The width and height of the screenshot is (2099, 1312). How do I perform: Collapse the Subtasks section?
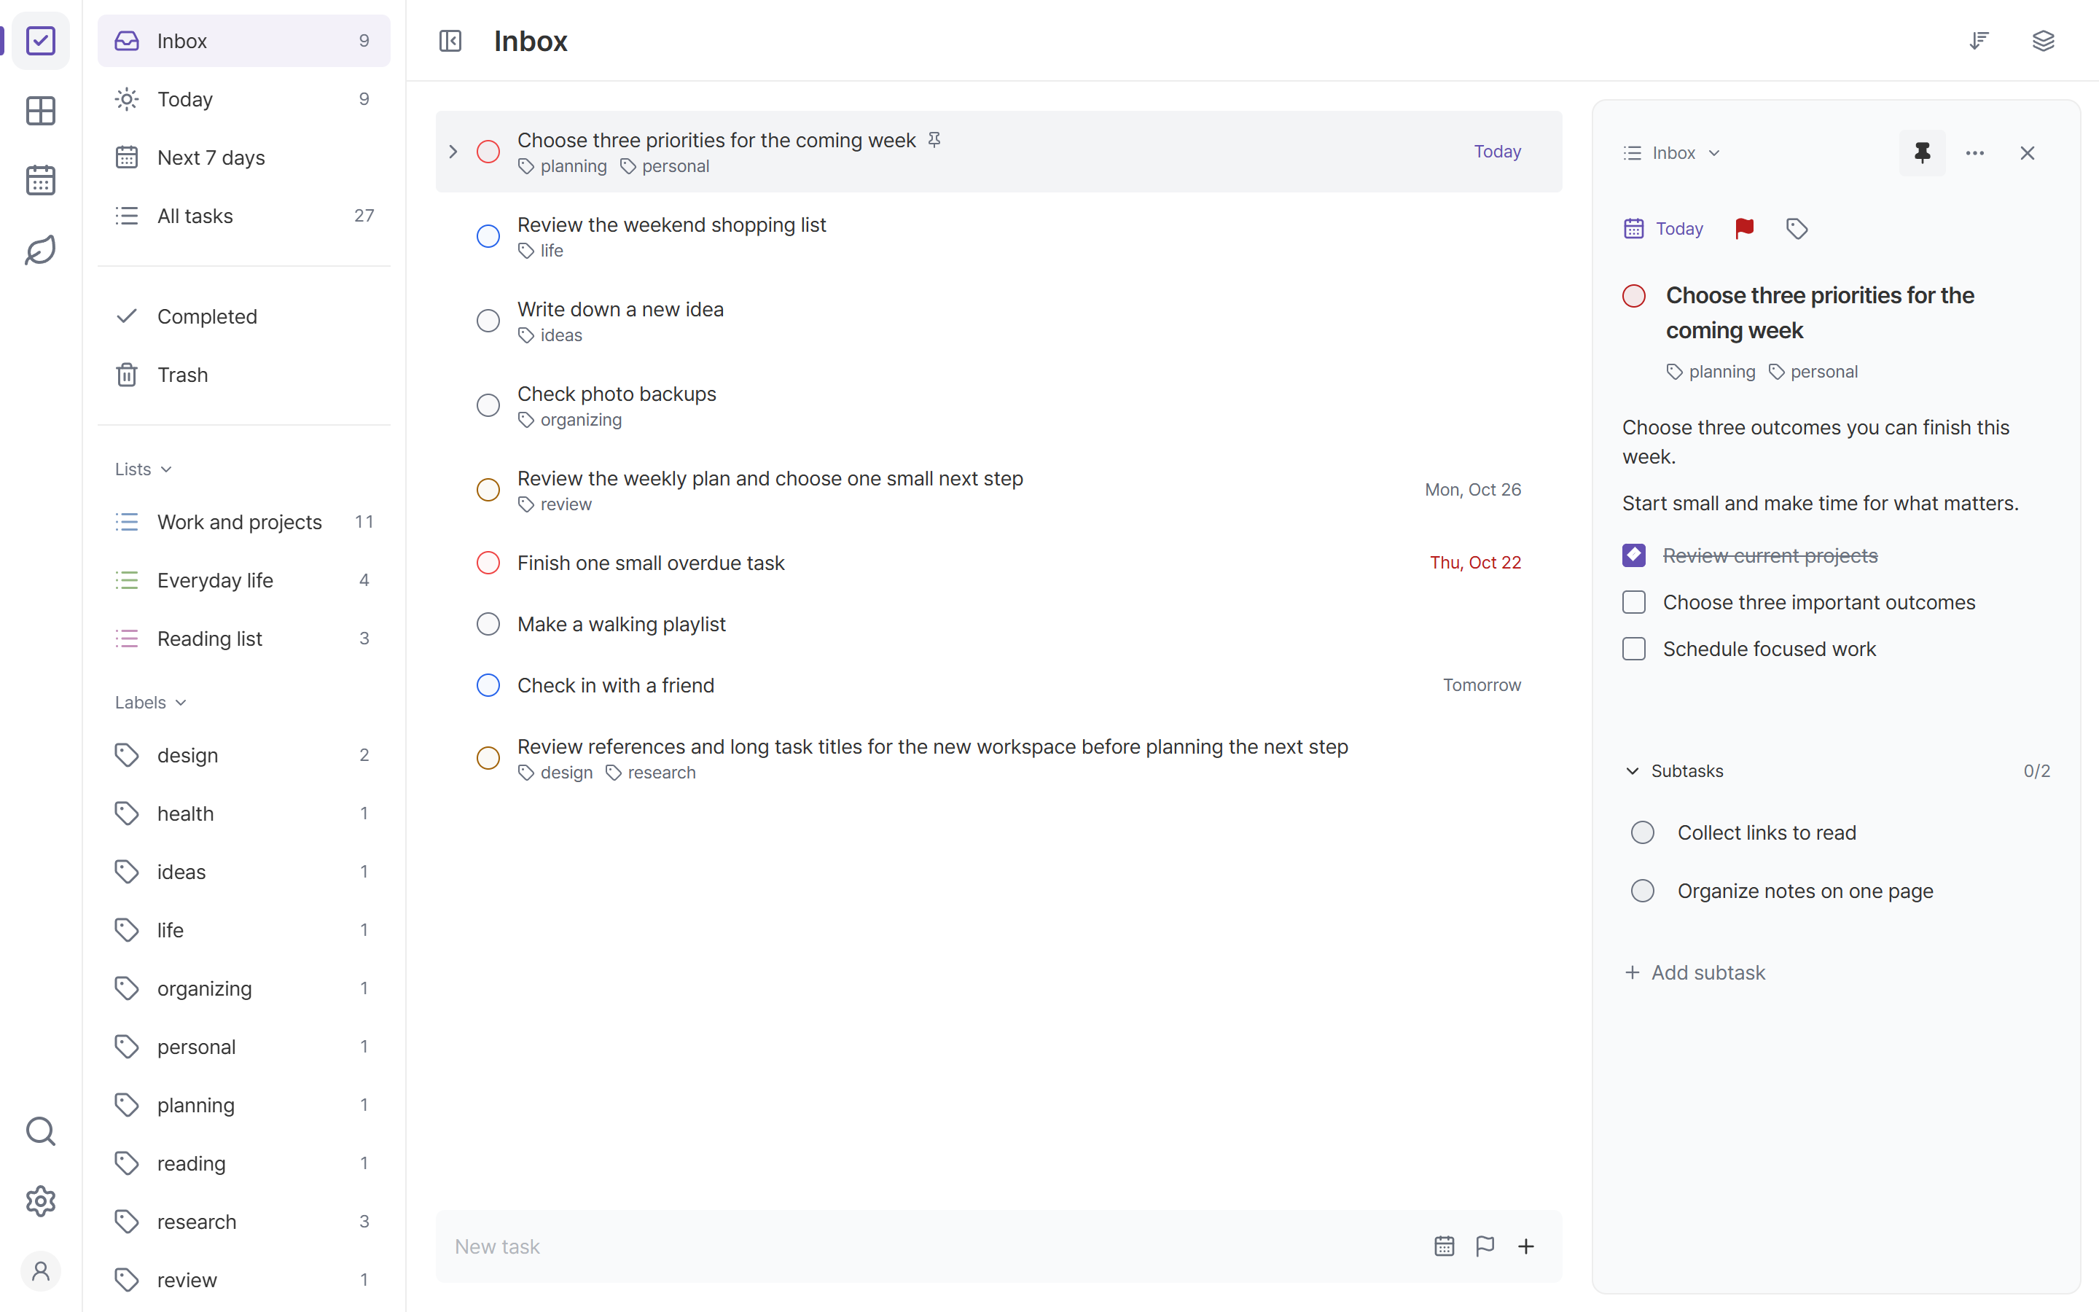click(x=1674, y=770)
